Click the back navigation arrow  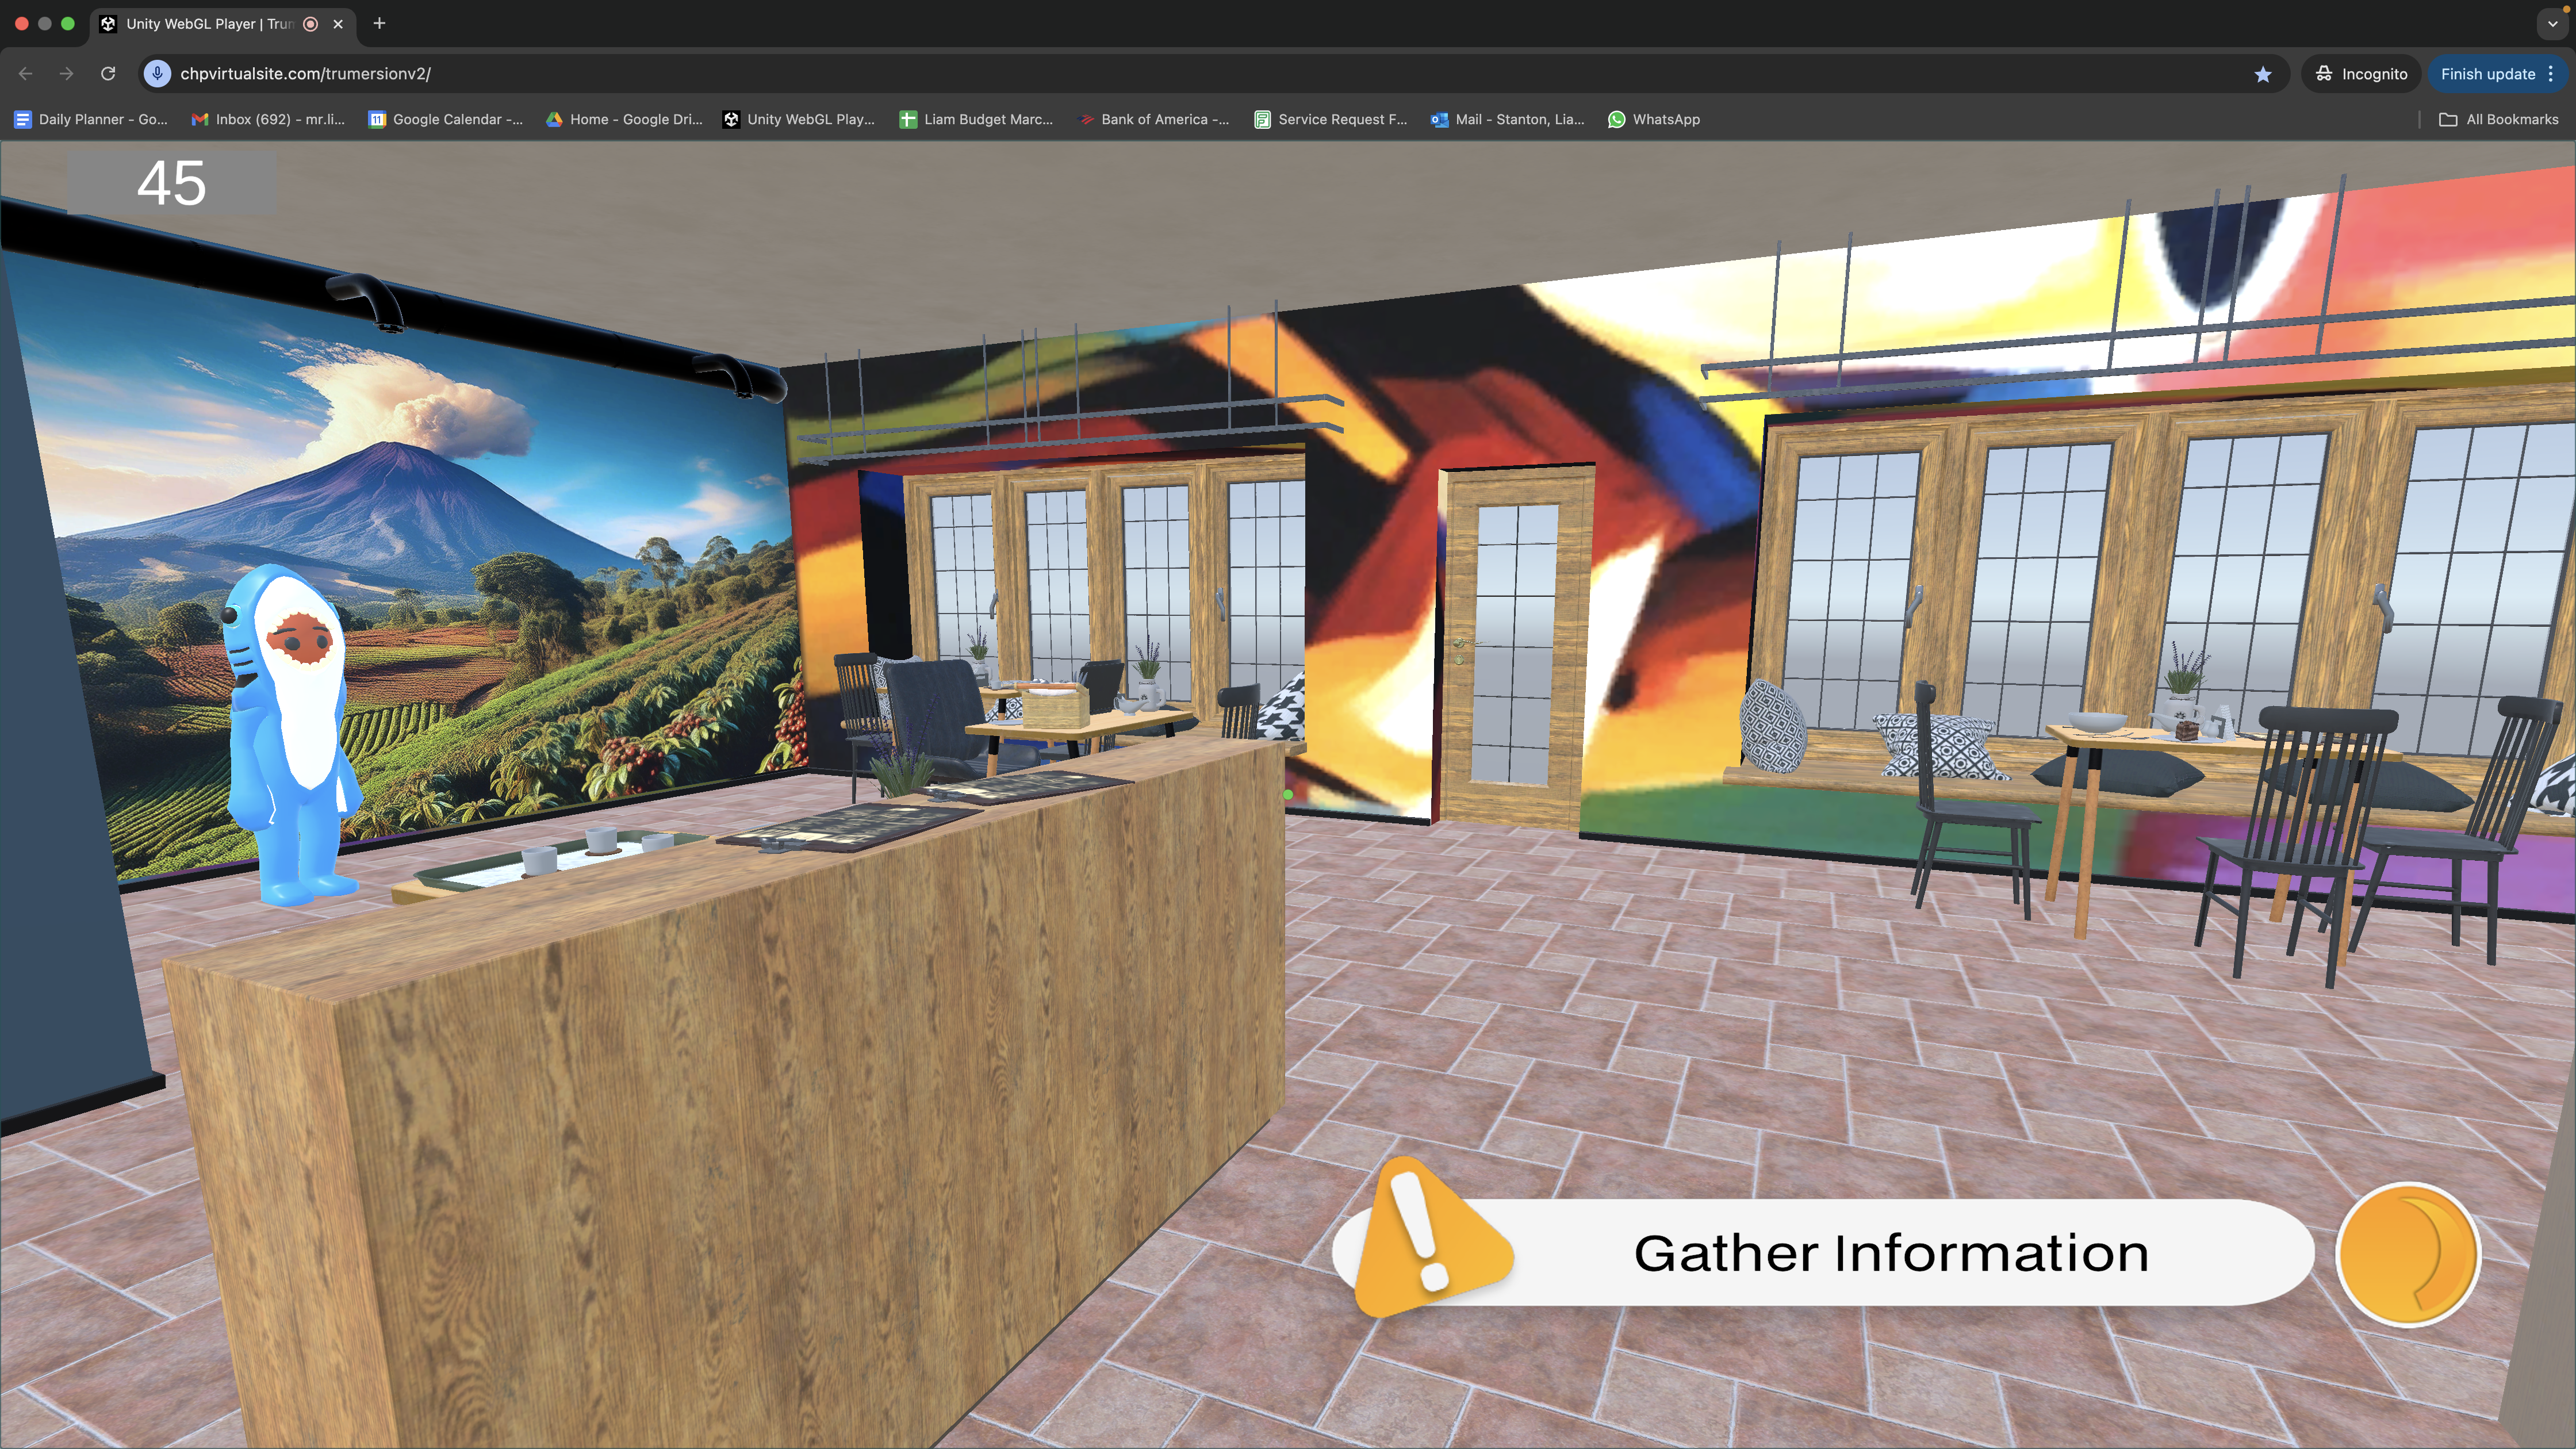point(26,74)
